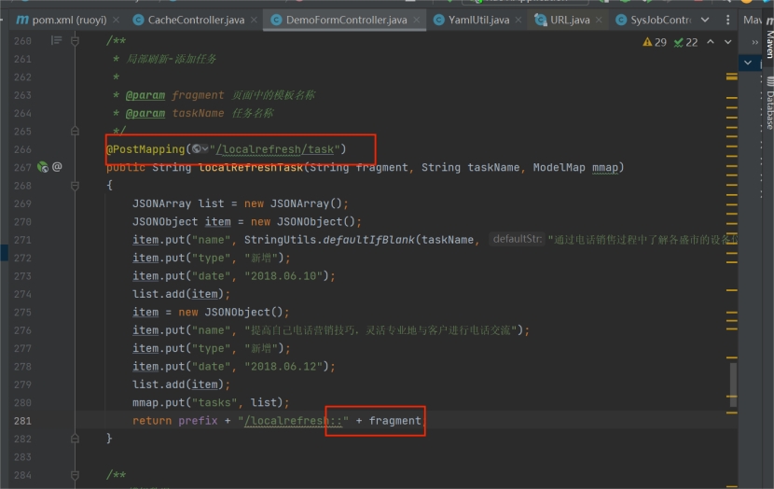Switch to the pom.xml (ruoyi) tab
Screen dimensions: 774x489
pos(61,19)
